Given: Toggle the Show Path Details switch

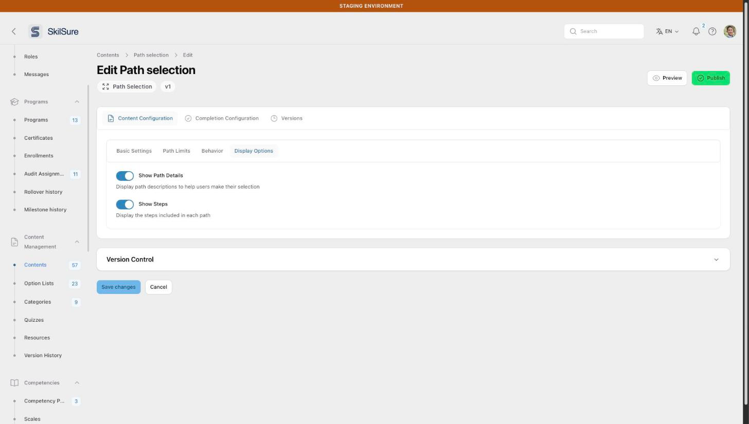Looking at the screenshot, I should tap(125, 176).
